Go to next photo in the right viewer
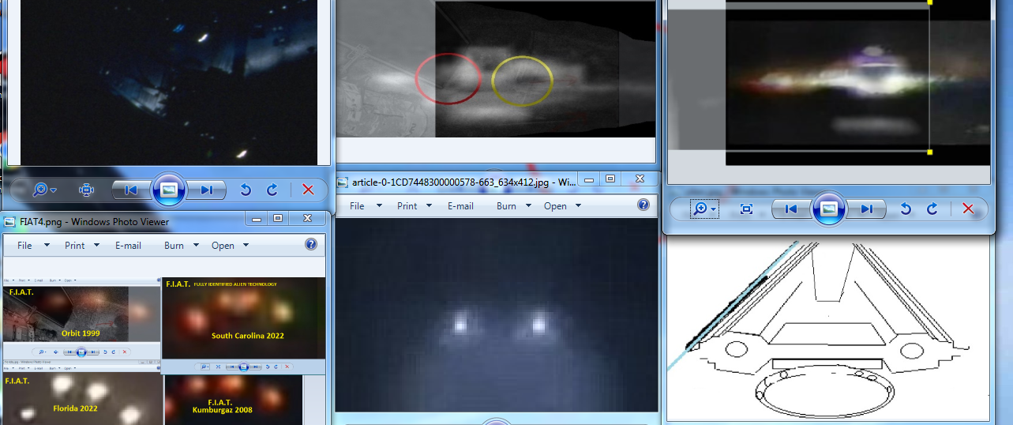The width and height of the screenshot is (1013, 425). [867, 209]
